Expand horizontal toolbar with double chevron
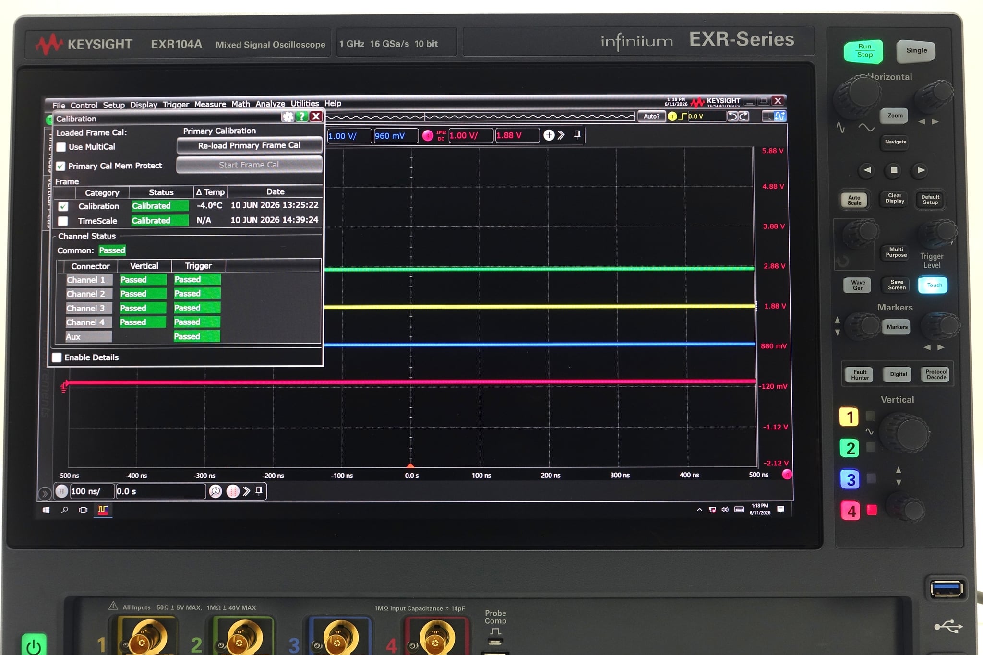Viewport: 983px width, 655px height. pos(247,491)
